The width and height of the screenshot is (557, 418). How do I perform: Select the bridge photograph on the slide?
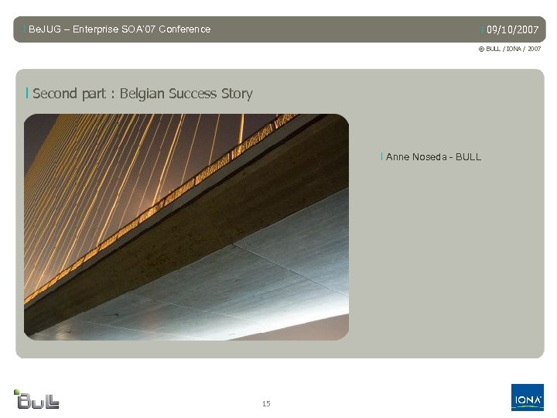tap(186, 227)
